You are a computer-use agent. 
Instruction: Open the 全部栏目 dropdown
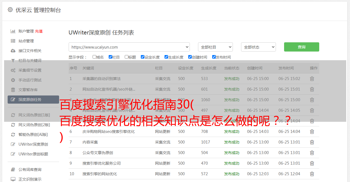pos(215,47)
